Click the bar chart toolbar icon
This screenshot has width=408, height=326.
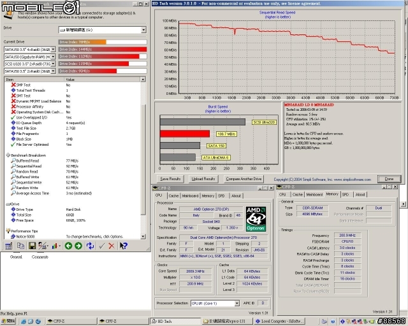(x=54, y=246)
